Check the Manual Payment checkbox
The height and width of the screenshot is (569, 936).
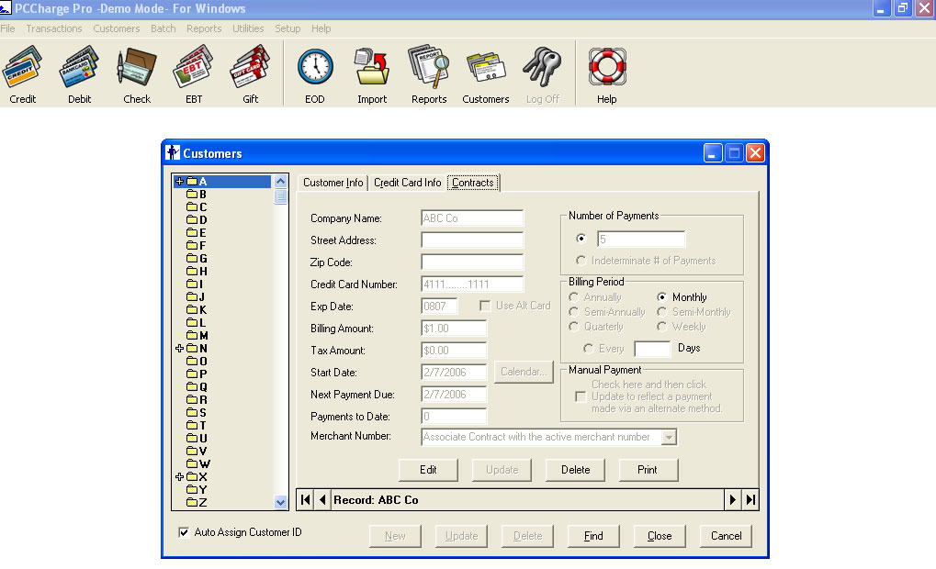[x=580, y=396]
